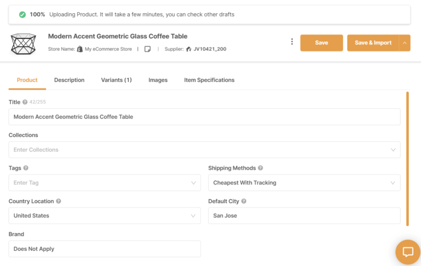This screenshot has height=266, width=421.
Task: Click the Default City help icon
Action: (244, 201)
